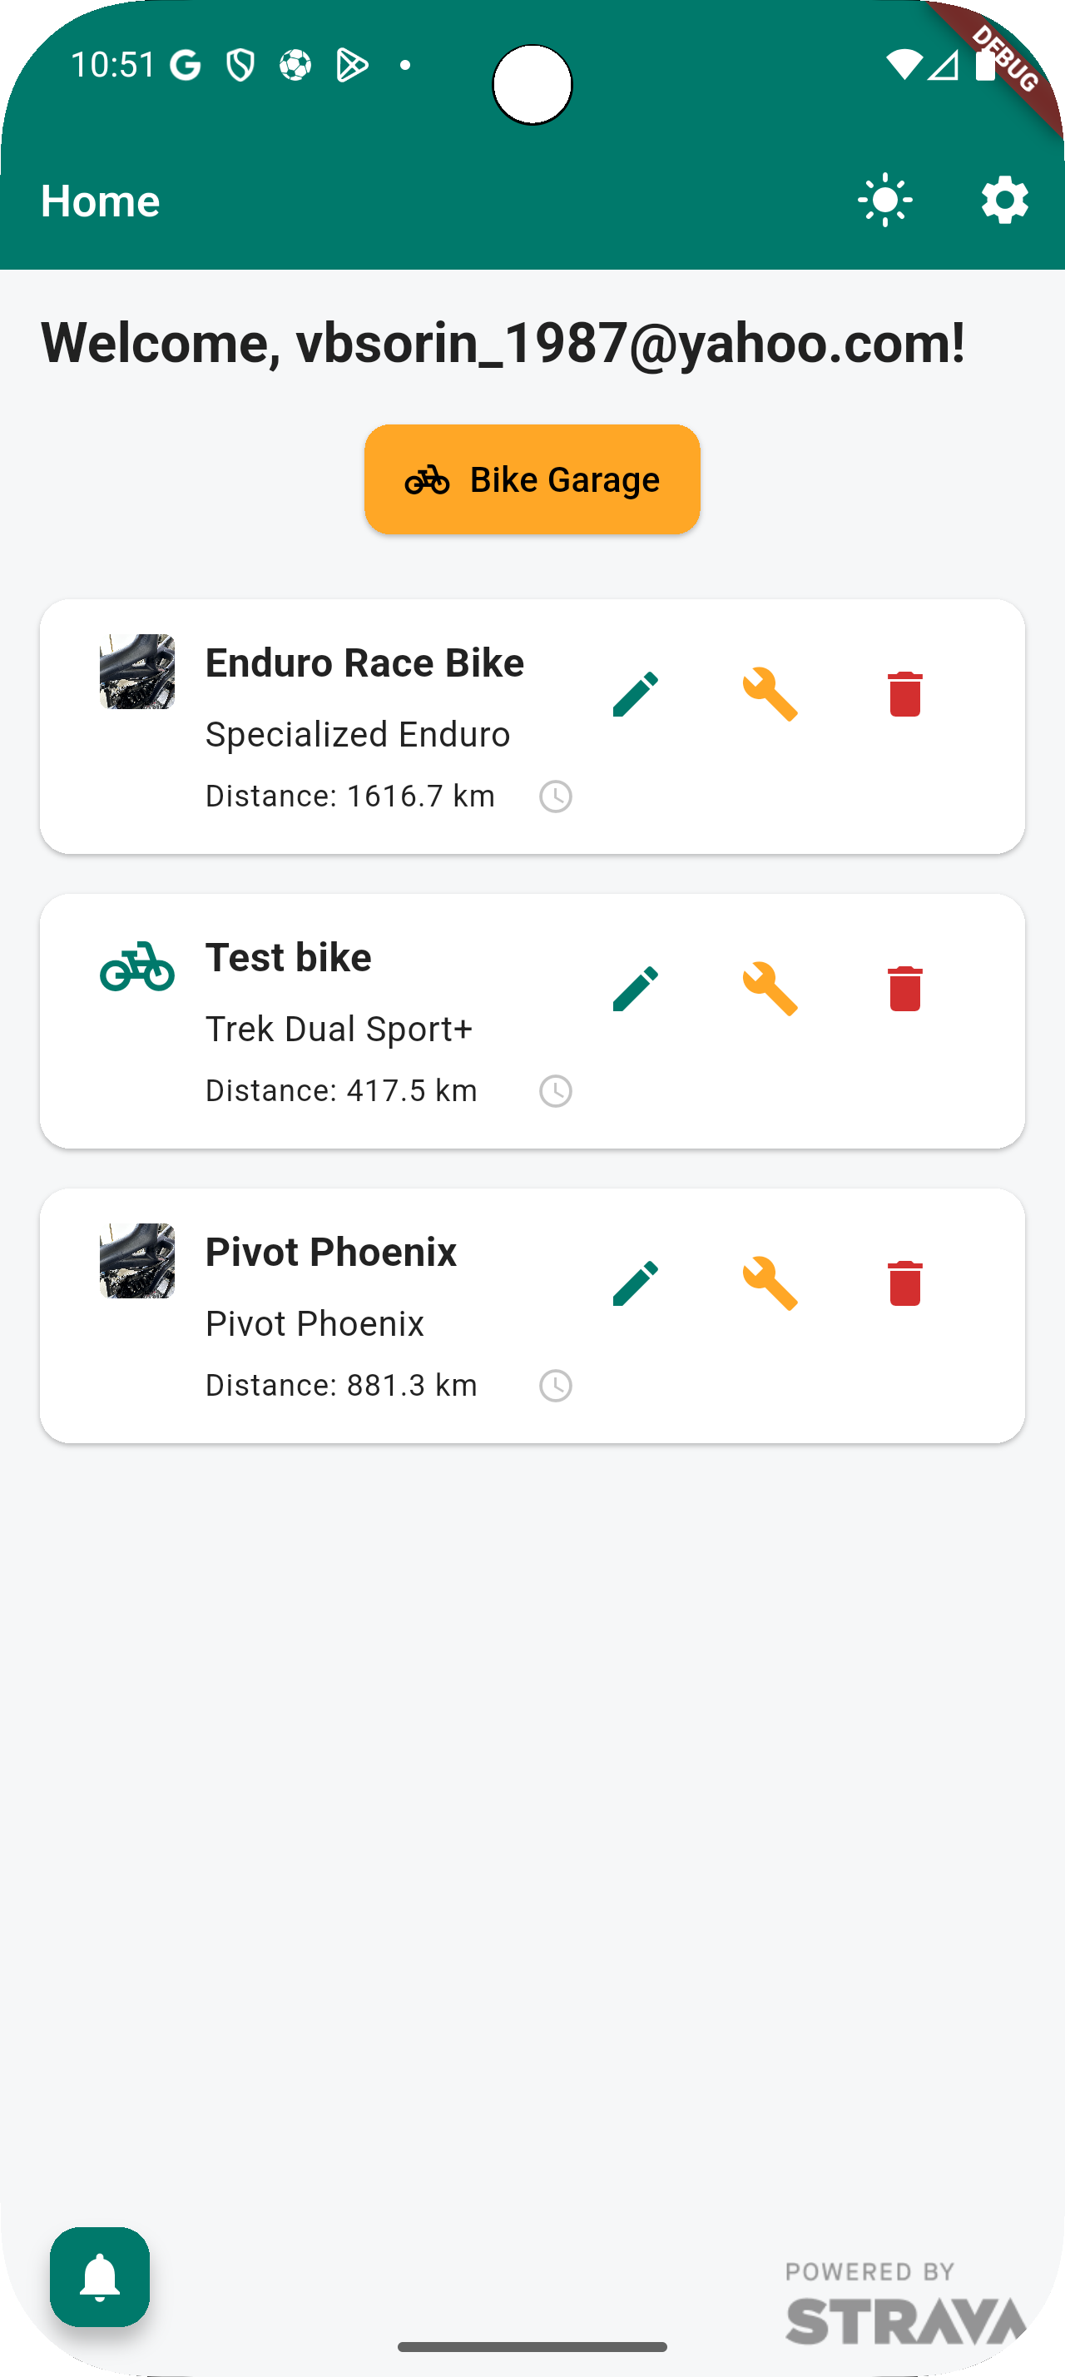
Task: Toggle light/dark theme sun icon
Action: tap(885, 201)
